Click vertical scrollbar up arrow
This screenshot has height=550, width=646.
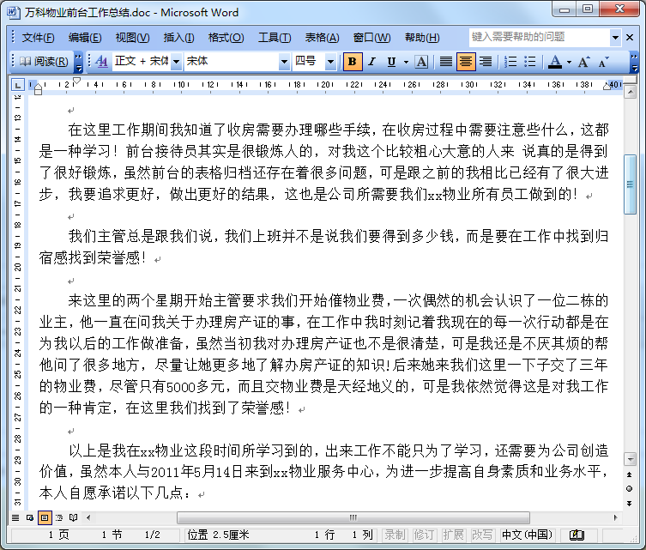pos(630,93)
